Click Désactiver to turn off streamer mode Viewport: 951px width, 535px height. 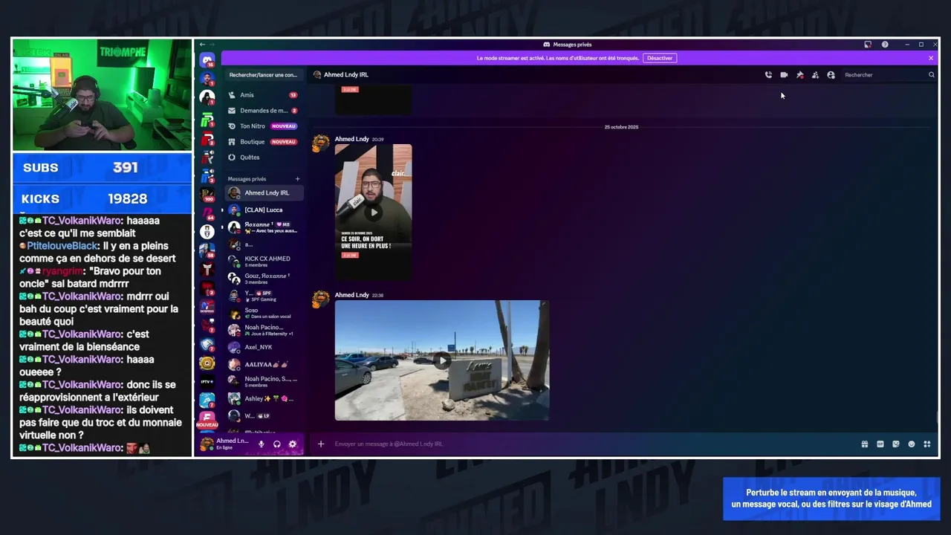660,58
